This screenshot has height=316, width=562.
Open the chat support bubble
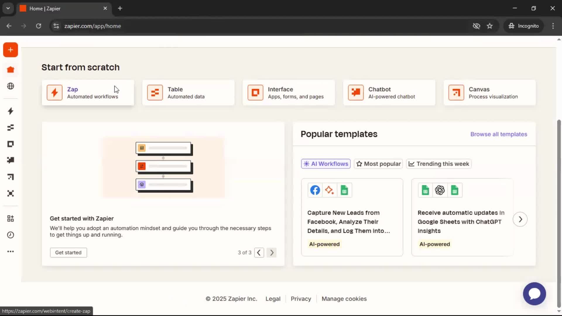click(x=534, y=294)
